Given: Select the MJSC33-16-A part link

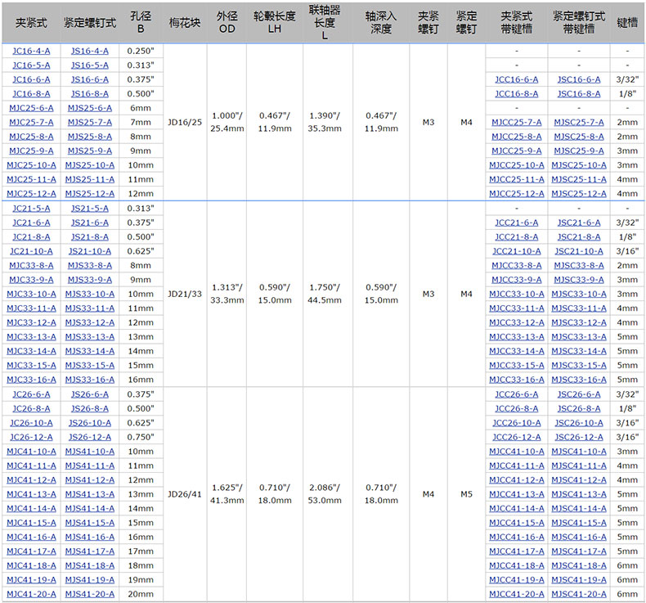Looking at the screenshot, I should pyautogui.click(x=579, y=380).
